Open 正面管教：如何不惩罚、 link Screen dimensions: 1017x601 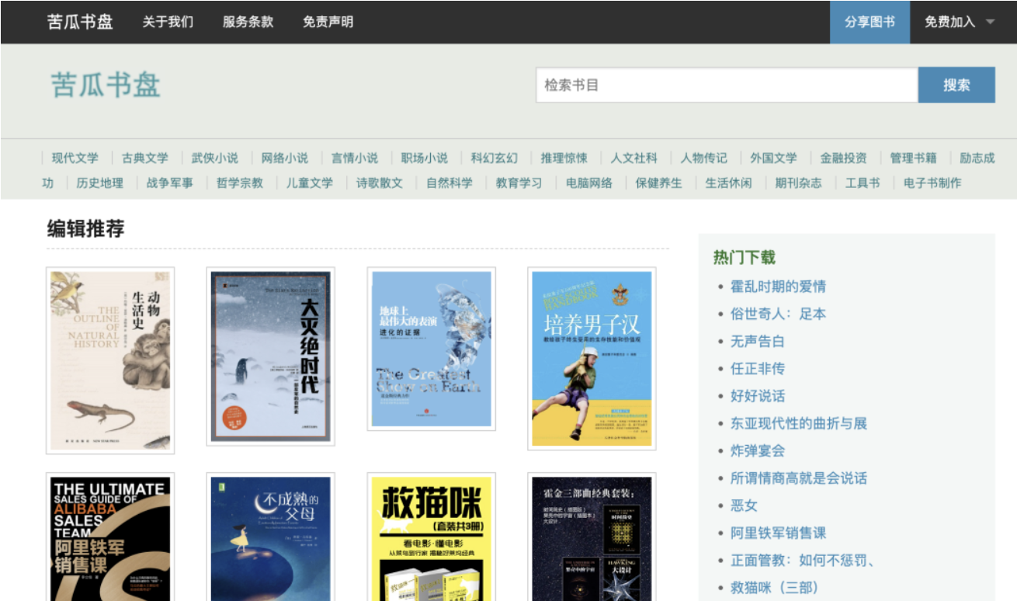pyautogui.click(x=803, y=560)
